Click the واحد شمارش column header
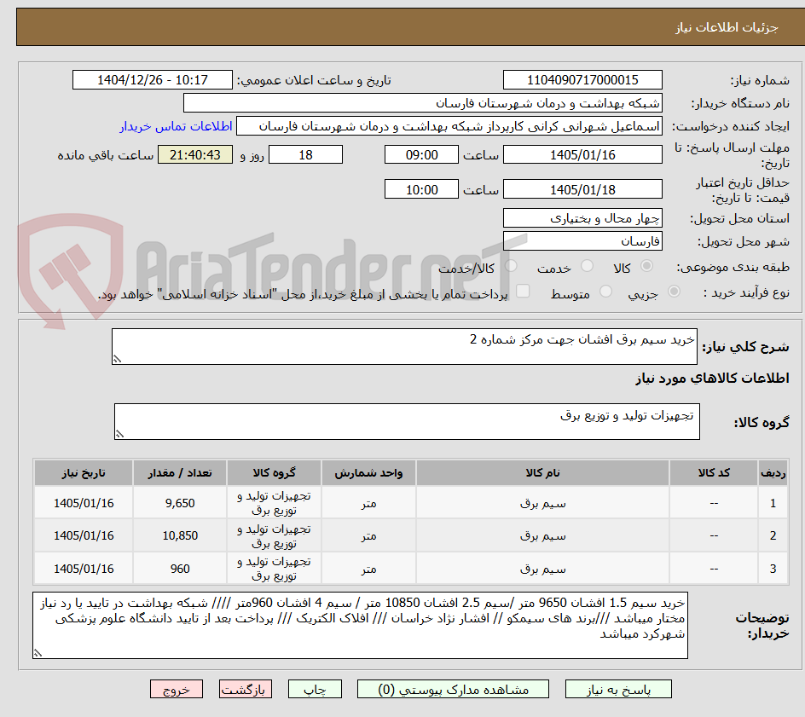Image resolution: width=805 pixels, height=717 pixels. (x=368, y=472)
